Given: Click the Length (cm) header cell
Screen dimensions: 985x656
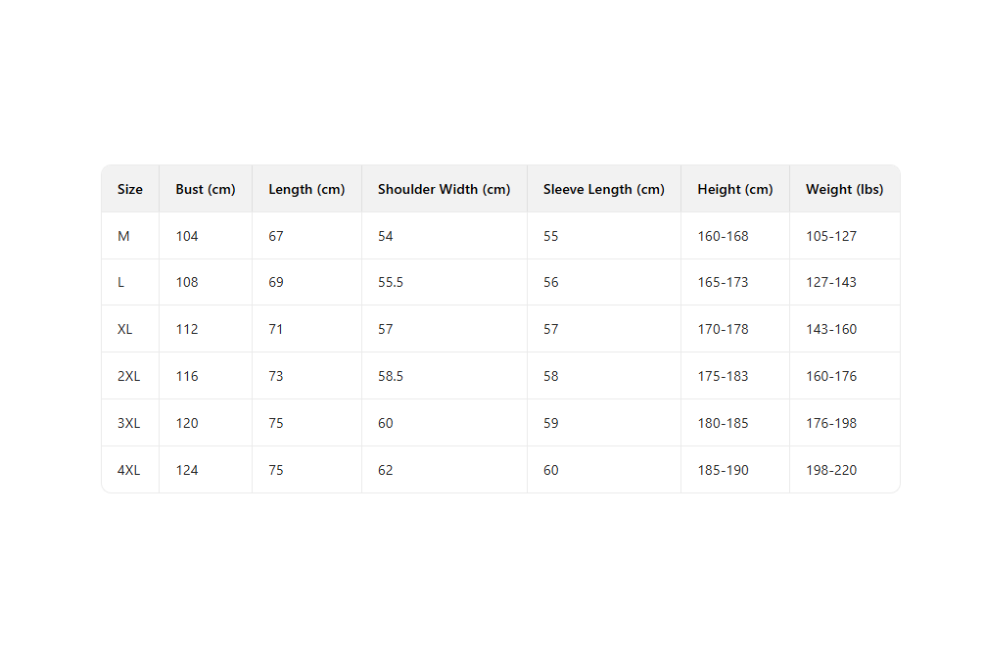Looking at the screenshot, I should 306,189.
